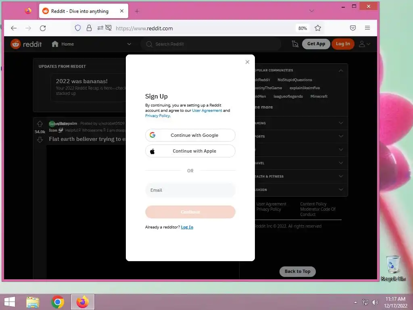Downvote the Flat earth believer post
413x310 pixels.
tap(40, 139)
